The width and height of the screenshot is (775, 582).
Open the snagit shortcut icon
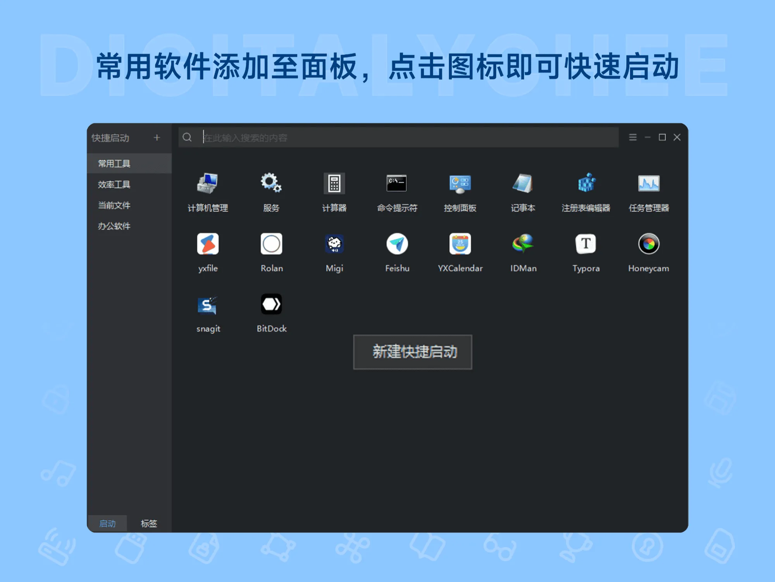pos(208,305)
